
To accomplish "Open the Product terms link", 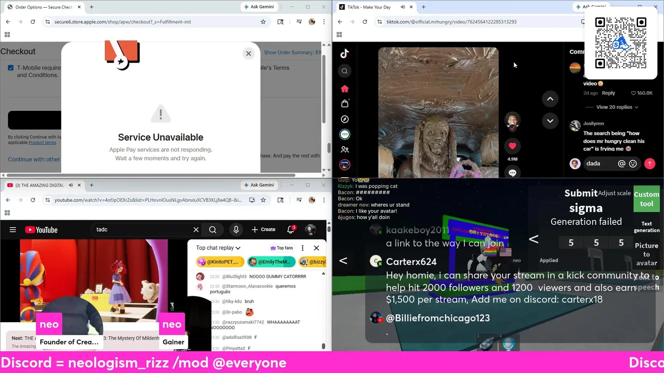I will (42, 142).
